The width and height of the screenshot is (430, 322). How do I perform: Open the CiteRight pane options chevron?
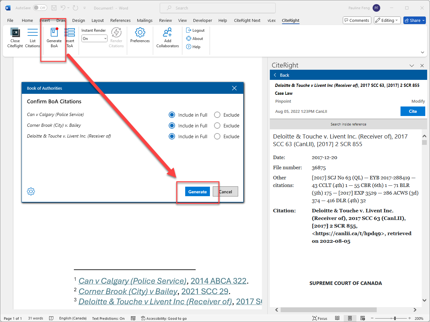click(412, 66)
